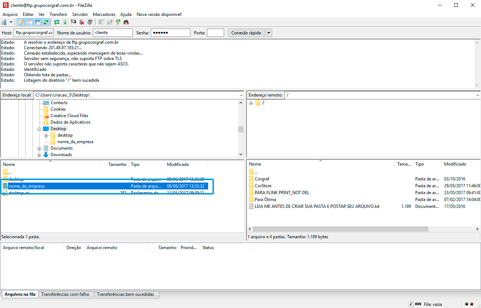Click the speed limits icon in status bar
The image size is (481, 308).
[418, 304]
